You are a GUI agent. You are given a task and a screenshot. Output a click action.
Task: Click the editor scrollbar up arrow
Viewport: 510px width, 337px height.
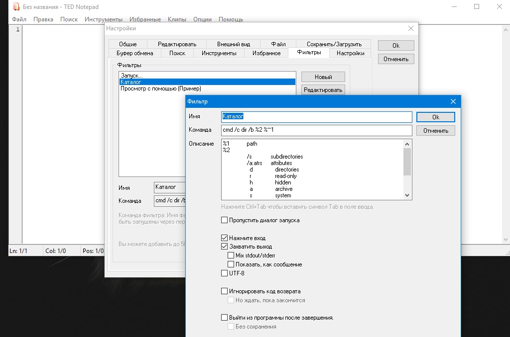tap(506, 30)
